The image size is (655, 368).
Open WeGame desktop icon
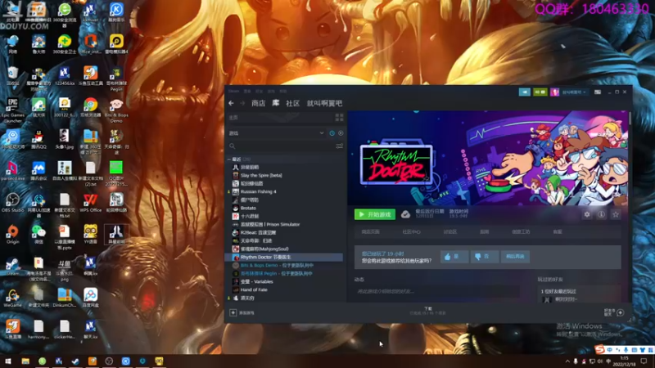[12, 298]
